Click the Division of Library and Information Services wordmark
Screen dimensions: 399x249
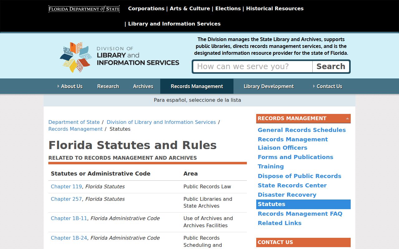tap(138, 56)
